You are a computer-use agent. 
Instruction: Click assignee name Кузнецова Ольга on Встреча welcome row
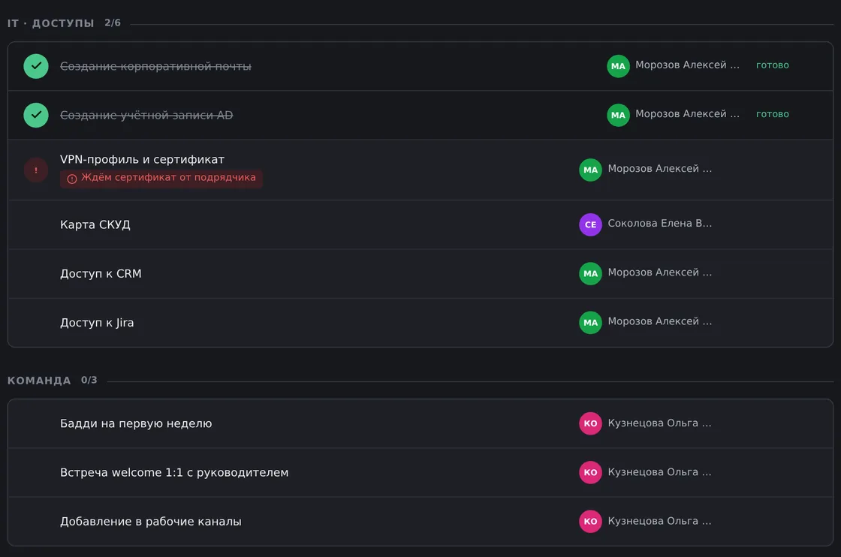(x=660, y=471)
